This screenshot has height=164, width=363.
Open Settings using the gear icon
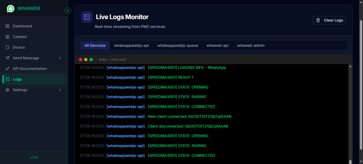[7, 90]
